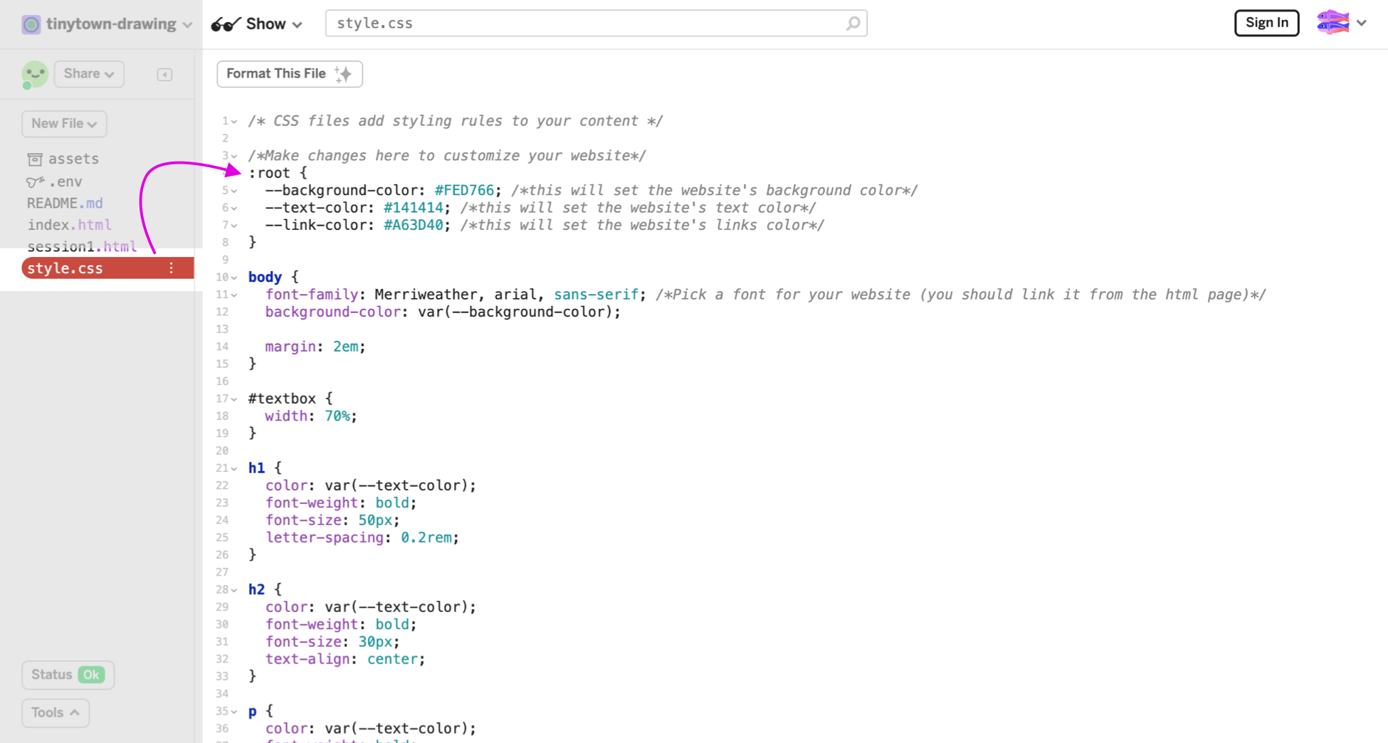Click the fish user avatar icon

click(1332, 23)
